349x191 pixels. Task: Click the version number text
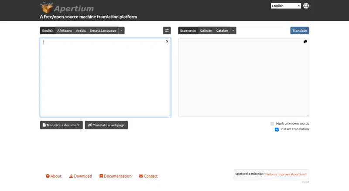click(x=305, y=182)
